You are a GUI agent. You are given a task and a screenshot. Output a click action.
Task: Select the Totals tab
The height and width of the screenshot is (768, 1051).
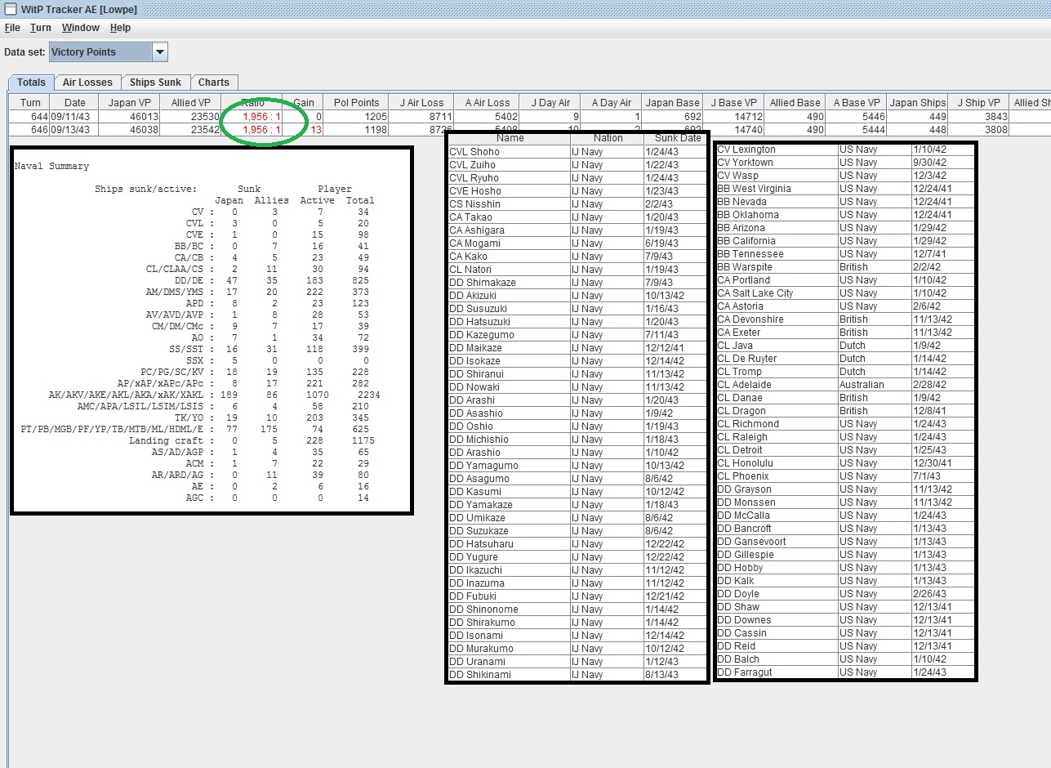tap(31, 83)
